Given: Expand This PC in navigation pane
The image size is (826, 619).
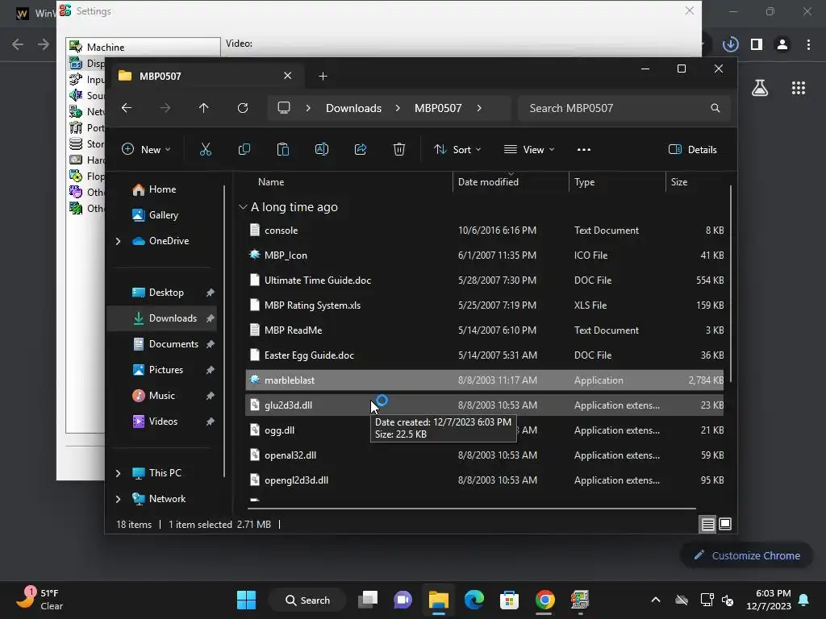Looking at the screenshot, I should coord(118,473).
